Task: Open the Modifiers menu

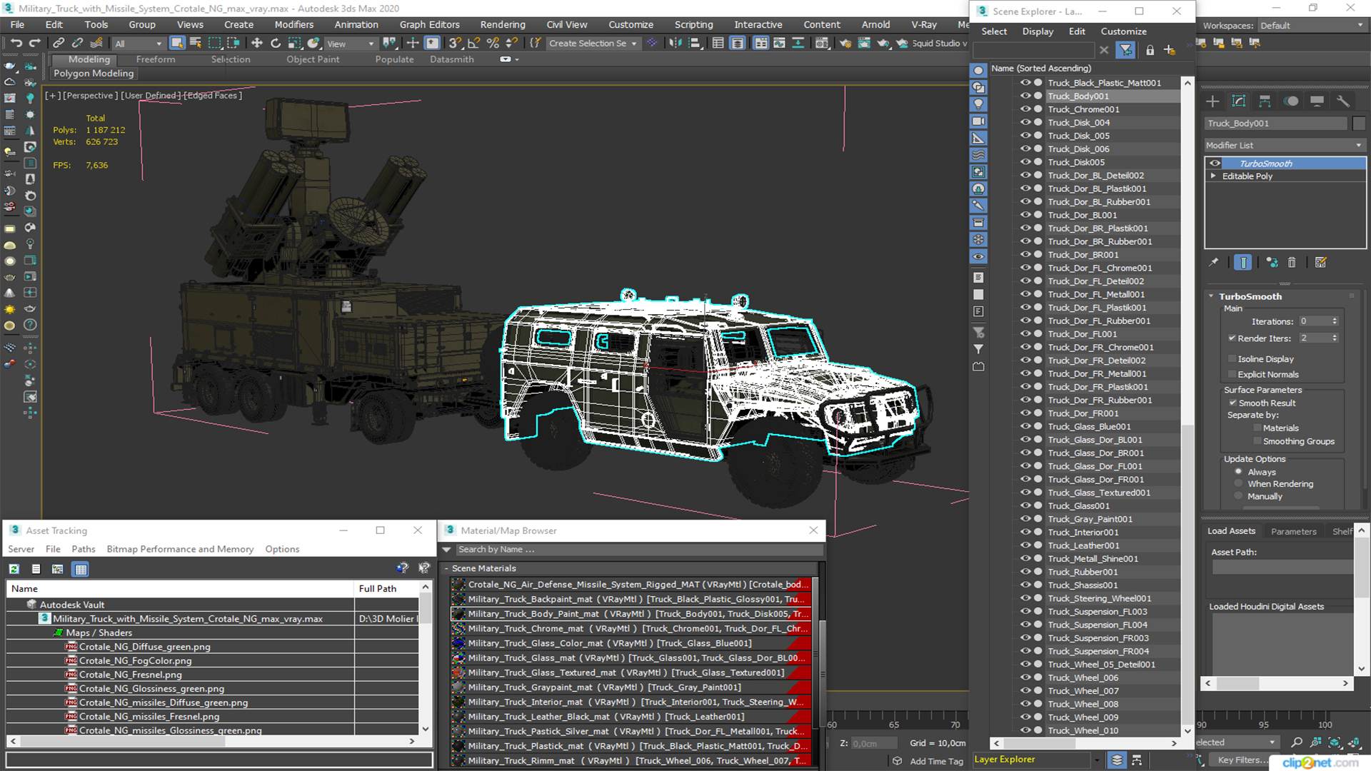Action: (293, 24)
